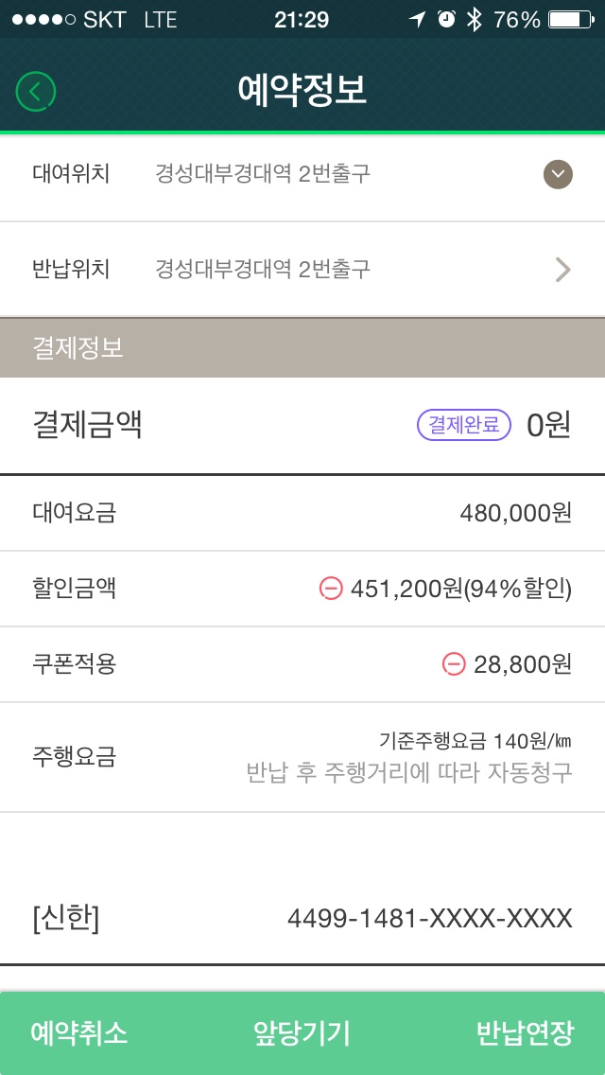605x1075 pixels.
Task: Tap the battery icon in status bar
Action: coord(570,19)
